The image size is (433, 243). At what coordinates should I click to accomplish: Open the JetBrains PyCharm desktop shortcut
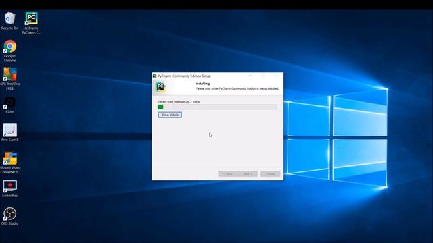click(31, 23)
